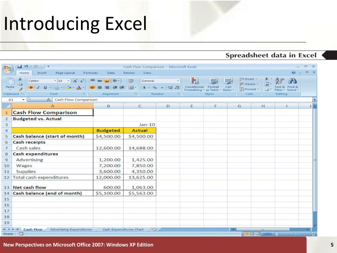The image size is (337, 253).
Task: Decrease font size with Shrink Font icon
Action: (82, 81)
